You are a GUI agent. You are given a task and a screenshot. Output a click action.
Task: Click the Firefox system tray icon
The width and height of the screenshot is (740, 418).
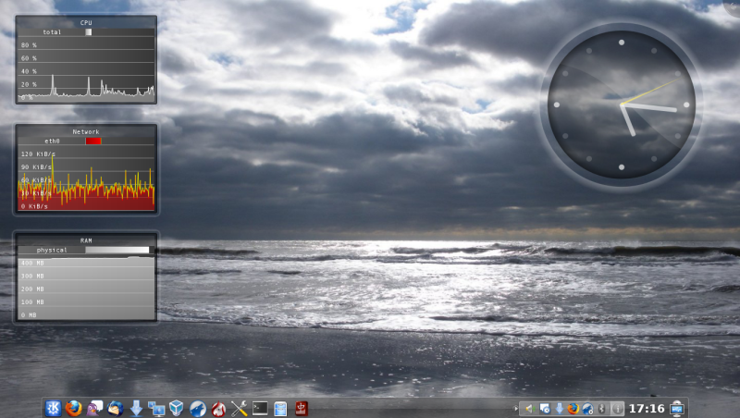click(573, 409)
